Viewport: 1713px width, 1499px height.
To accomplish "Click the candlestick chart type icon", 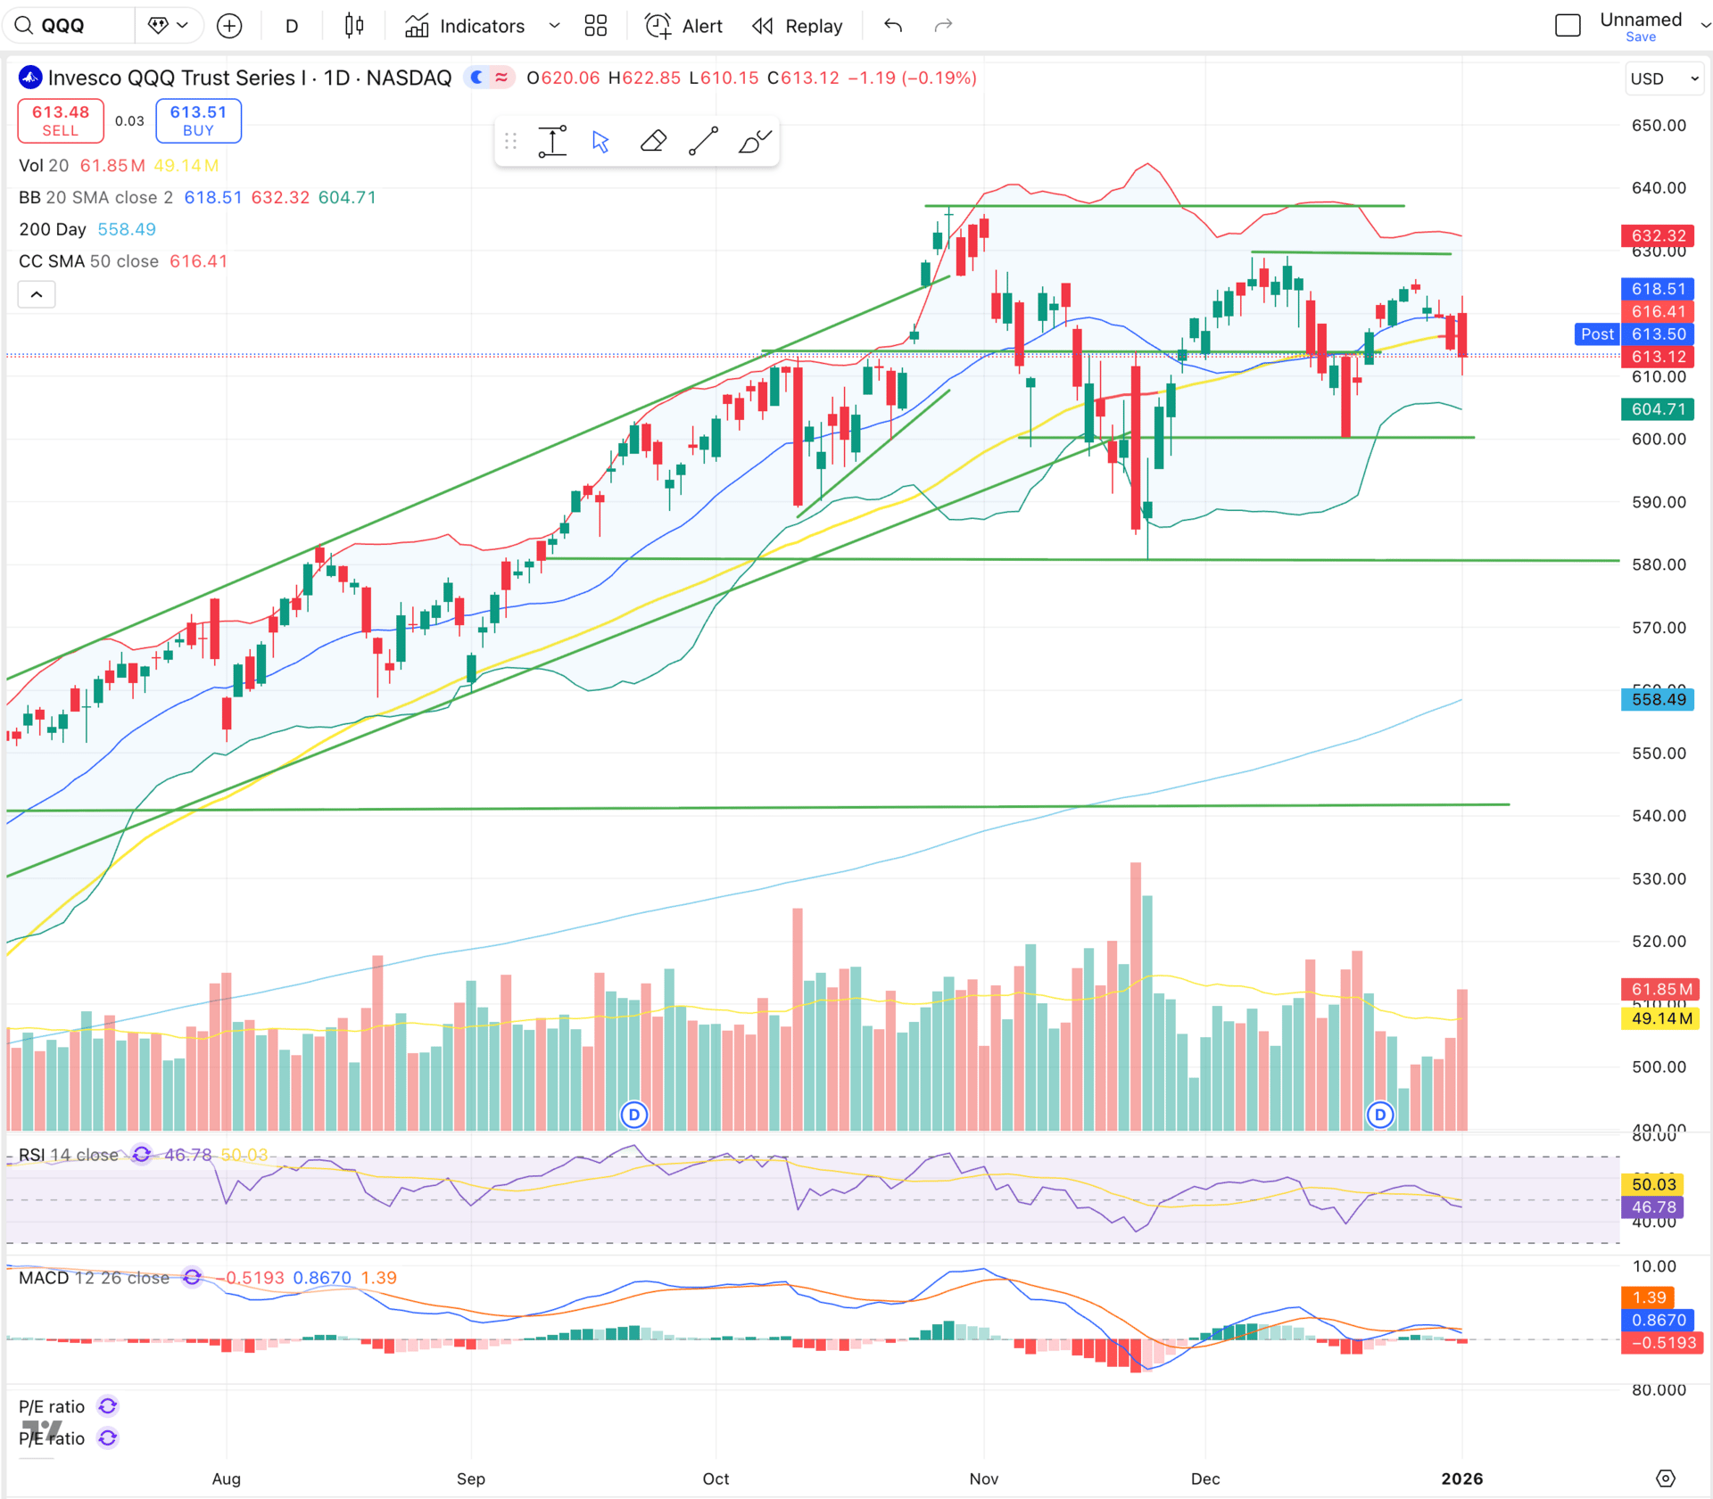I will 354,26.
